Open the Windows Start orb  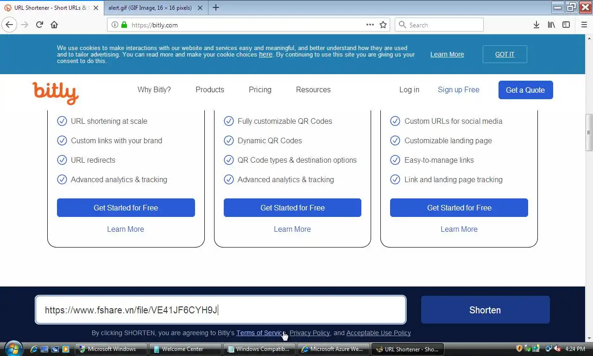point(13,348)
